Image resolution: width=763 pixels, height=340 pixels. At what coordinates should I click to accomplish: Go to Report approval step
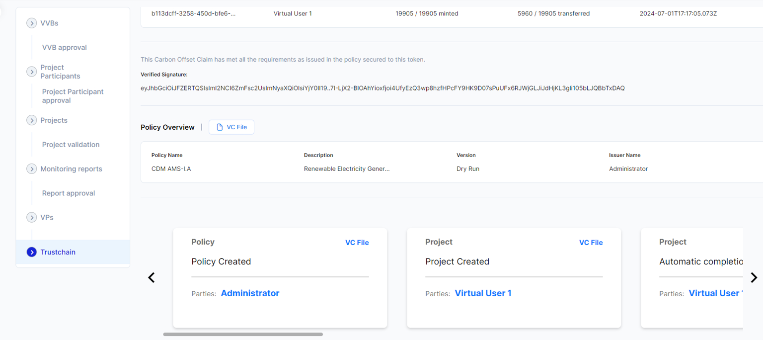(69, 193)
